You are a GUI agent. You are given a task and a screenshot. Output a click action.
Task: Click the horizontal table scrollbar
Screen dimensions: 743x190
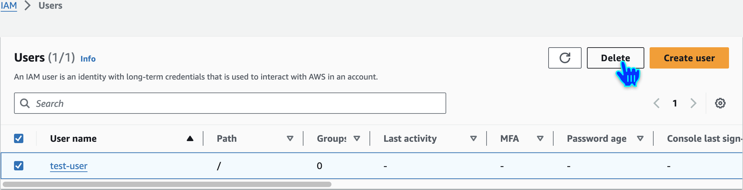(x=167, y=184)
